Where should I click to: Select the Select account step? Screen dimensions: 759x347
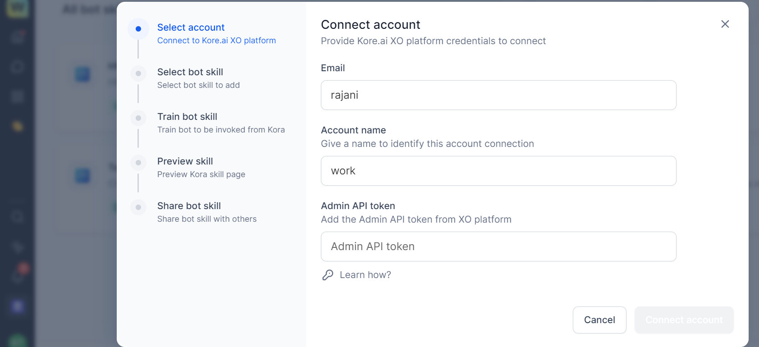click(191, 27)
